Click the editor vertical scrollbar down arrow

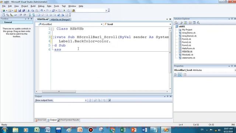(170, 89)
